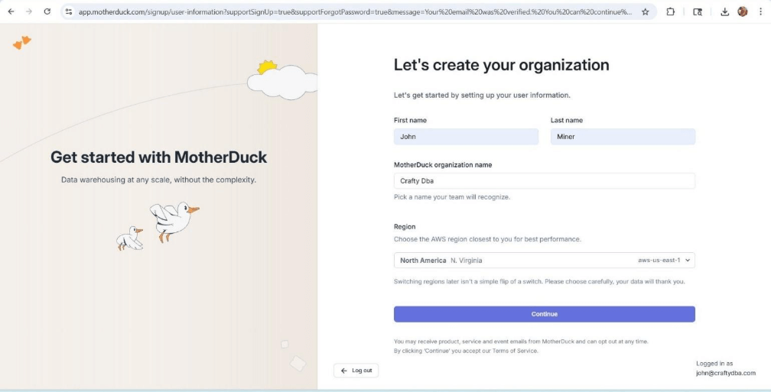771x392 pixels.
Task: Click the browser forward arrow
Action: (x=29, y=12)
